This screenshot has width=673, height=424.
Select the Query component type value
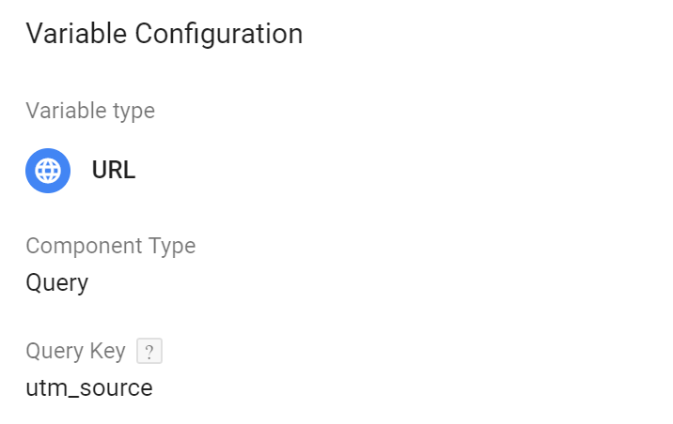[57, 283]
